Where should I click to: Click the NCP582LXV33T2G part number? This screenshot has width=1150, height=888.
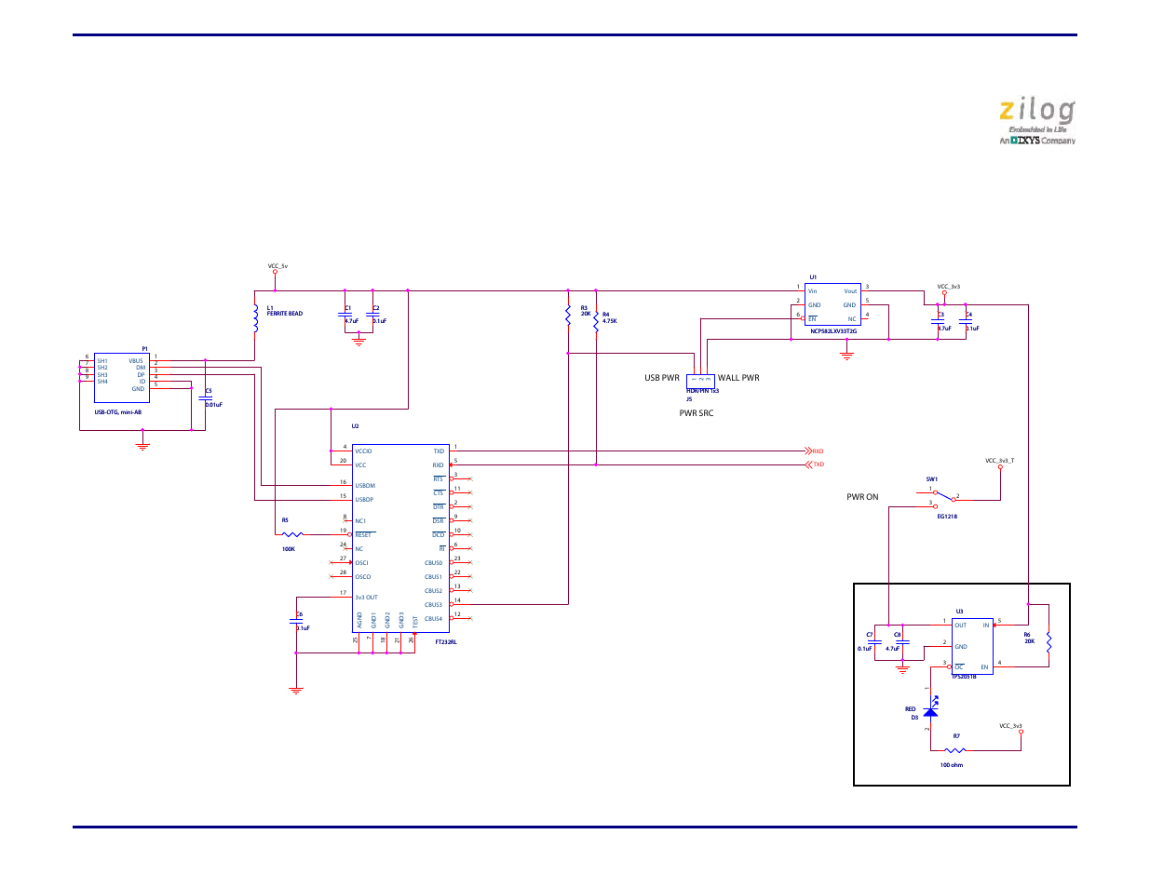[833, 331]
